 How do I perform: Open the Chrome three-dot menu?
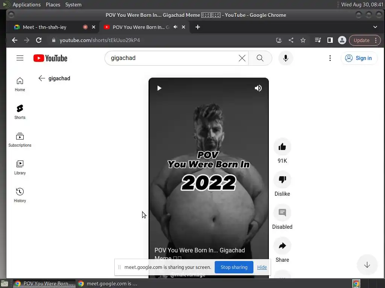(x=376, y=40)
